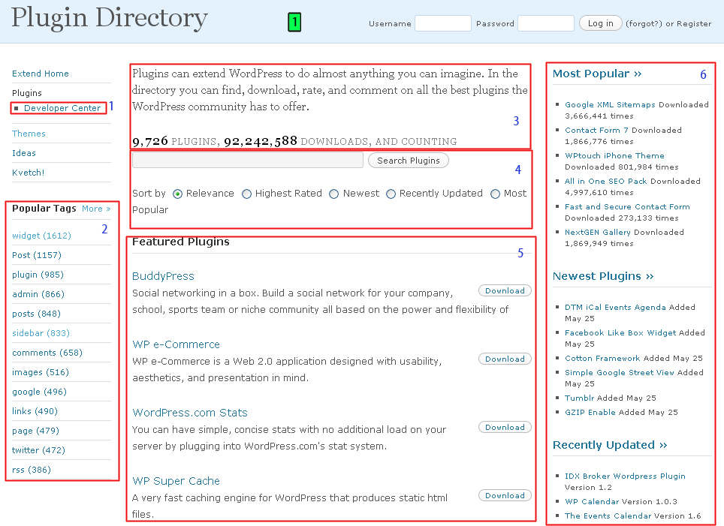Open the plugin (985) tag
The width and height of the screenshot is (724, 526).
(x=38, y=275)
